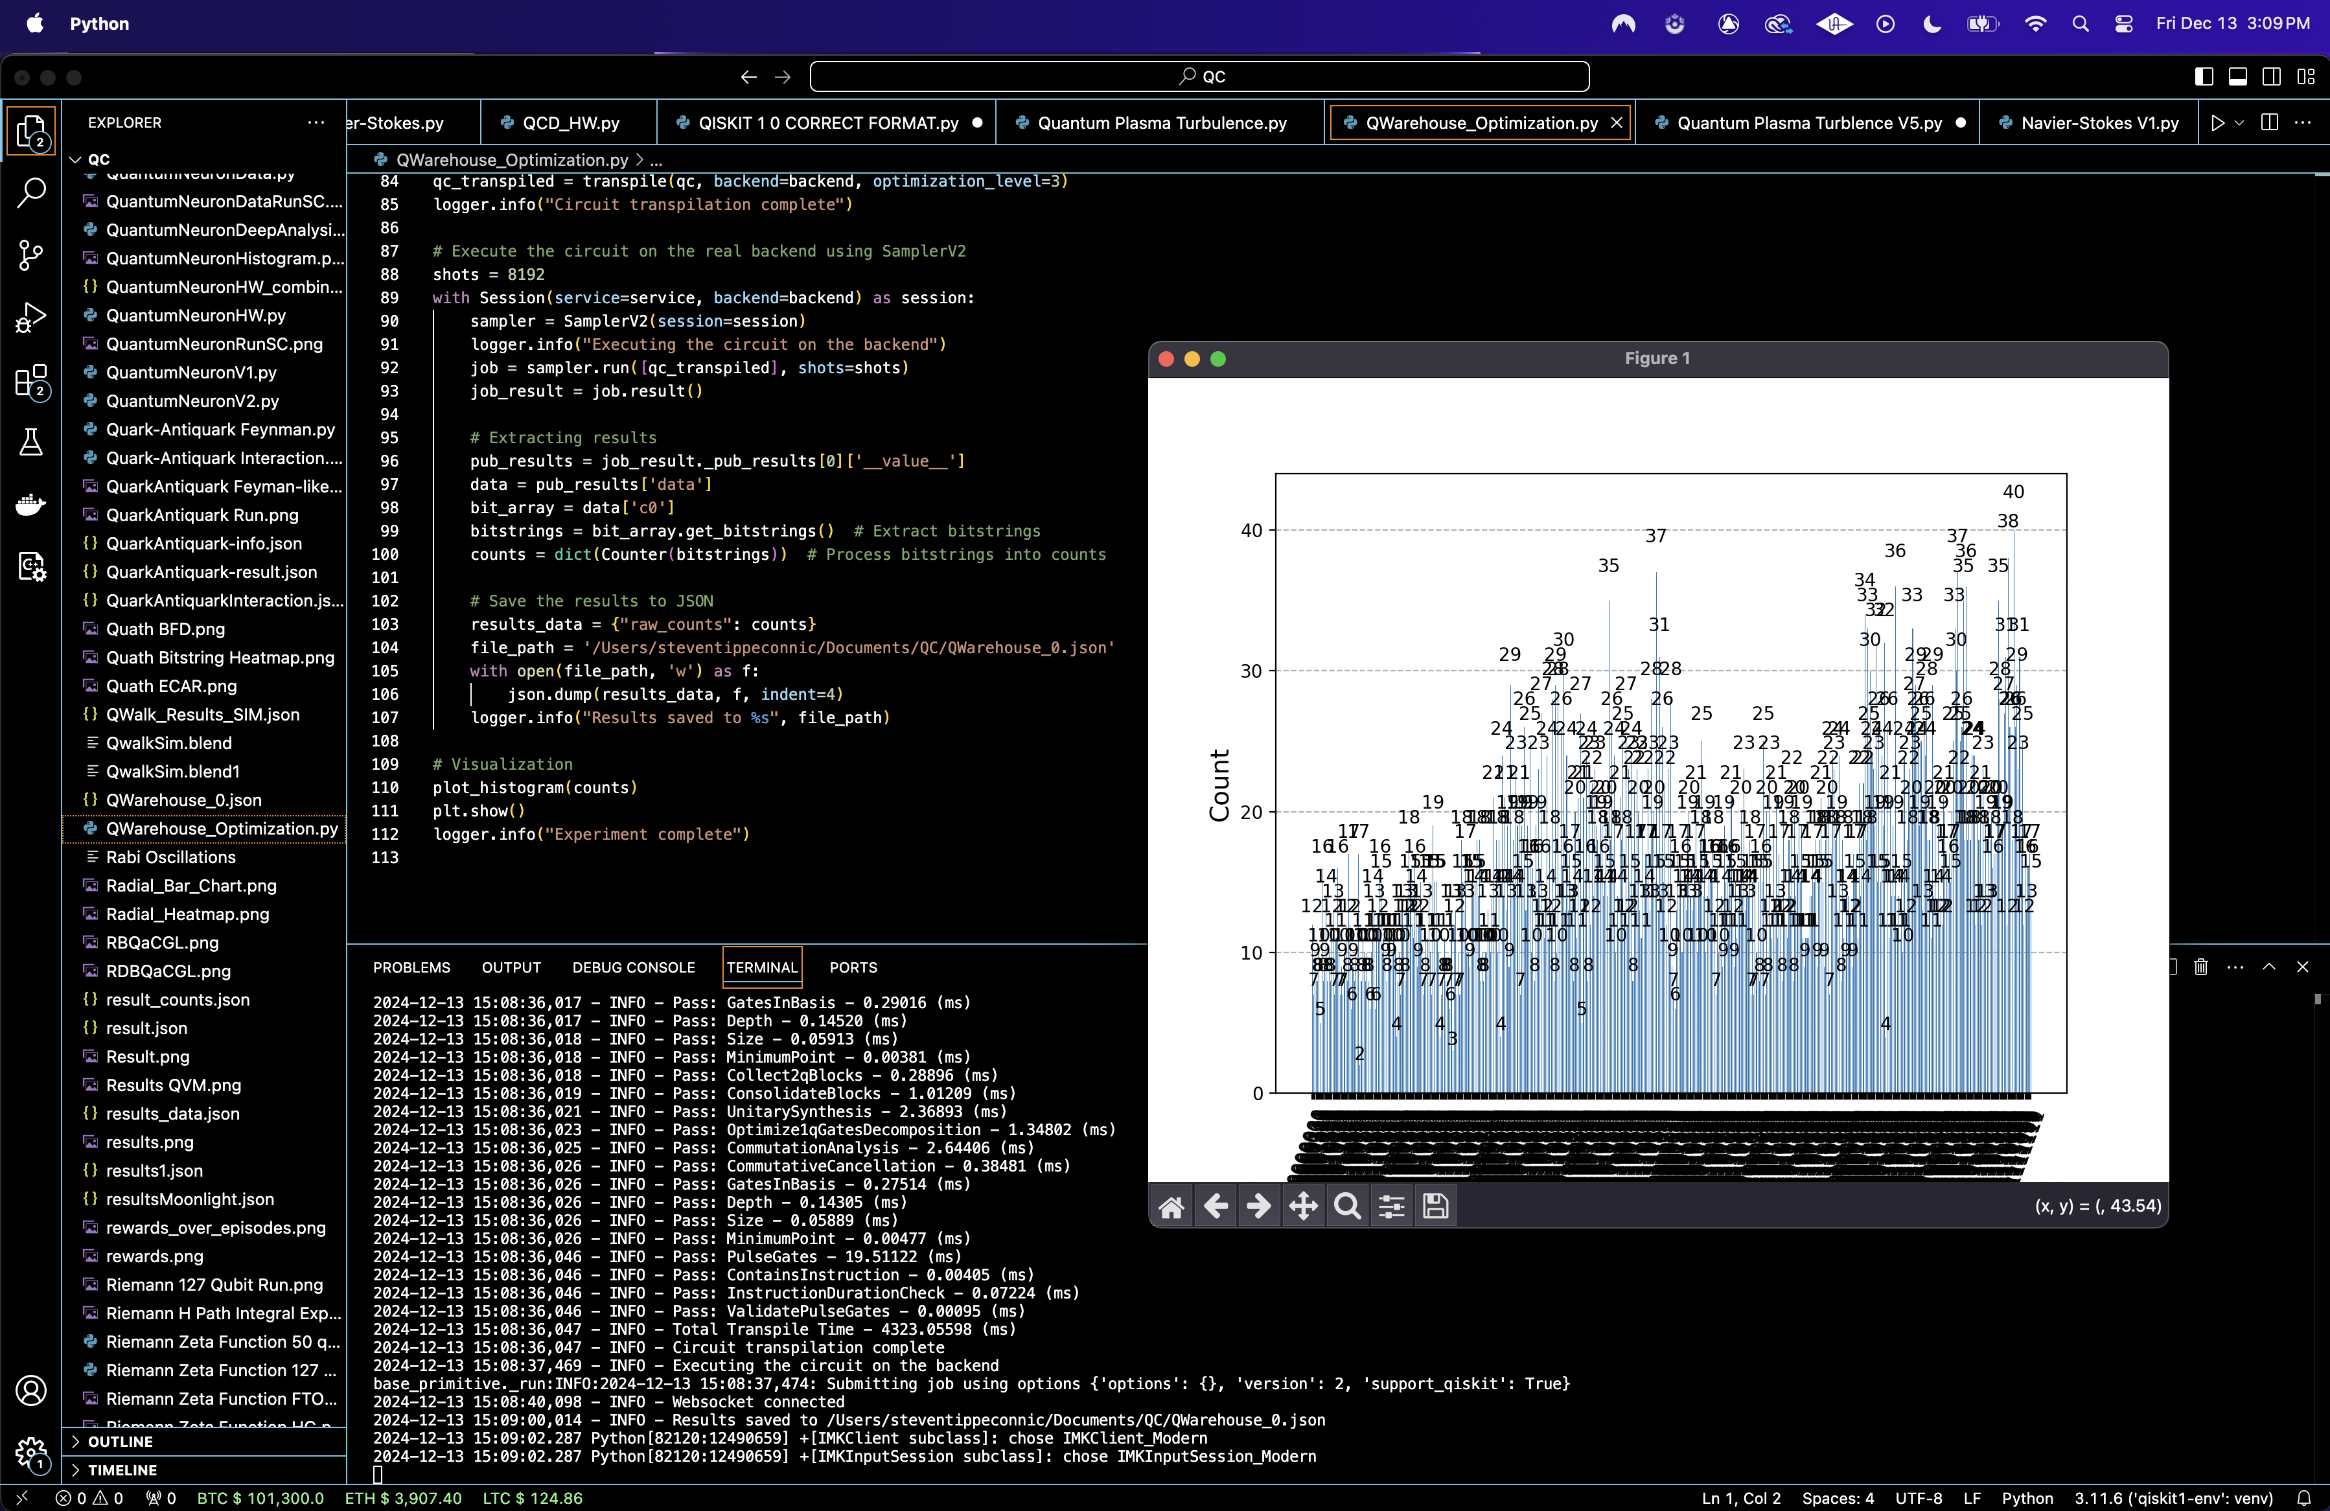Toggle bottom panel visibility
This screenshot has width=2330, height=1511.
point(2238,76)
